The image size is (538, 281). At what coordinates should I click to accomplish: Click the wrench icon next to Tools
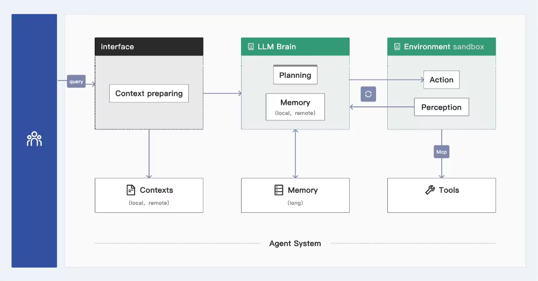[x=430, y=190]
